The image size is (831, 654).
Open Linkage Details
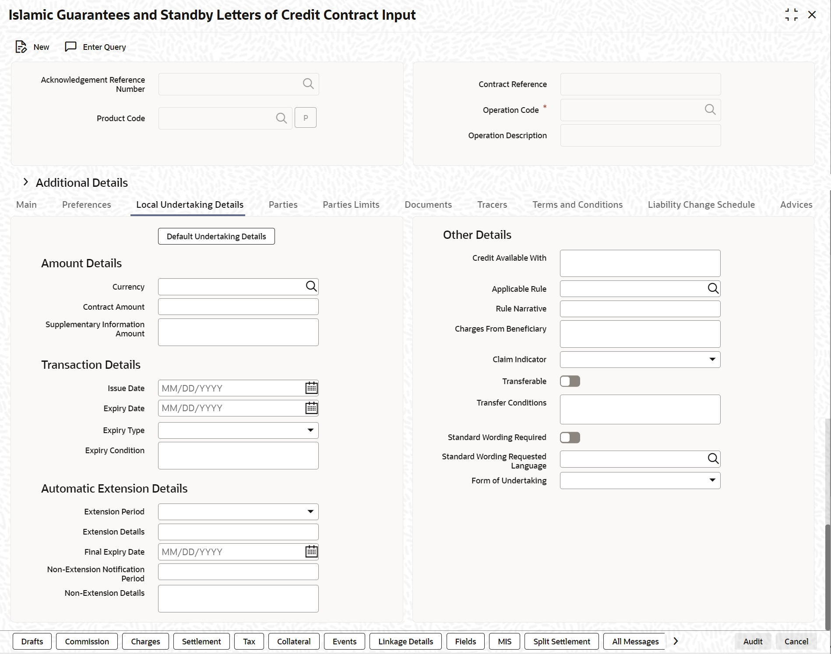(406, 641)
